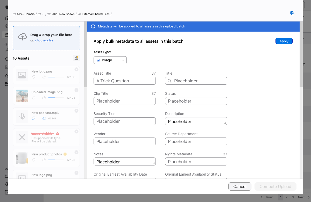
Task: Click the warning triangle on image.blahblah
Action: pos(58,133)
